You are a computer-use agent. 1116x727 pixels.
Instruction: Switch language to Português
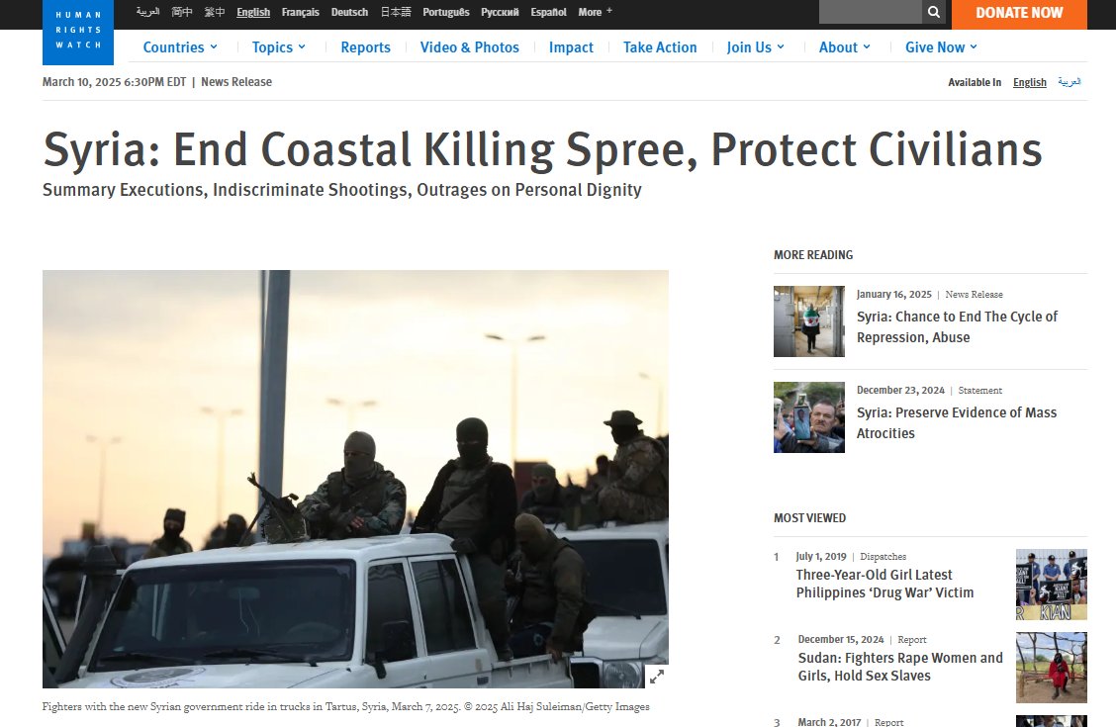[446, 12]
